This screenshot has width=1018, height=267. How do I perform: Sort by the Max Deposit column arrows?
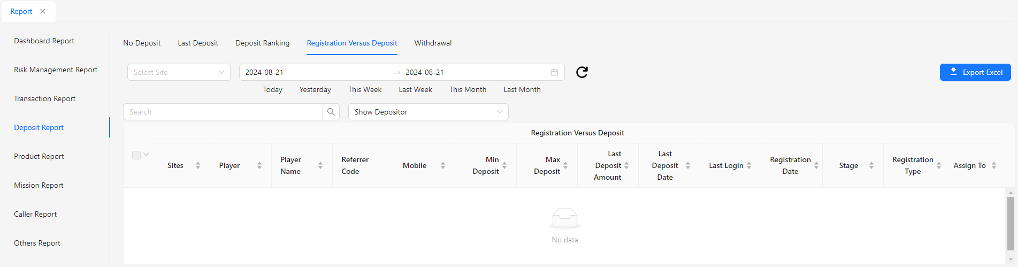tap(565, 165)
